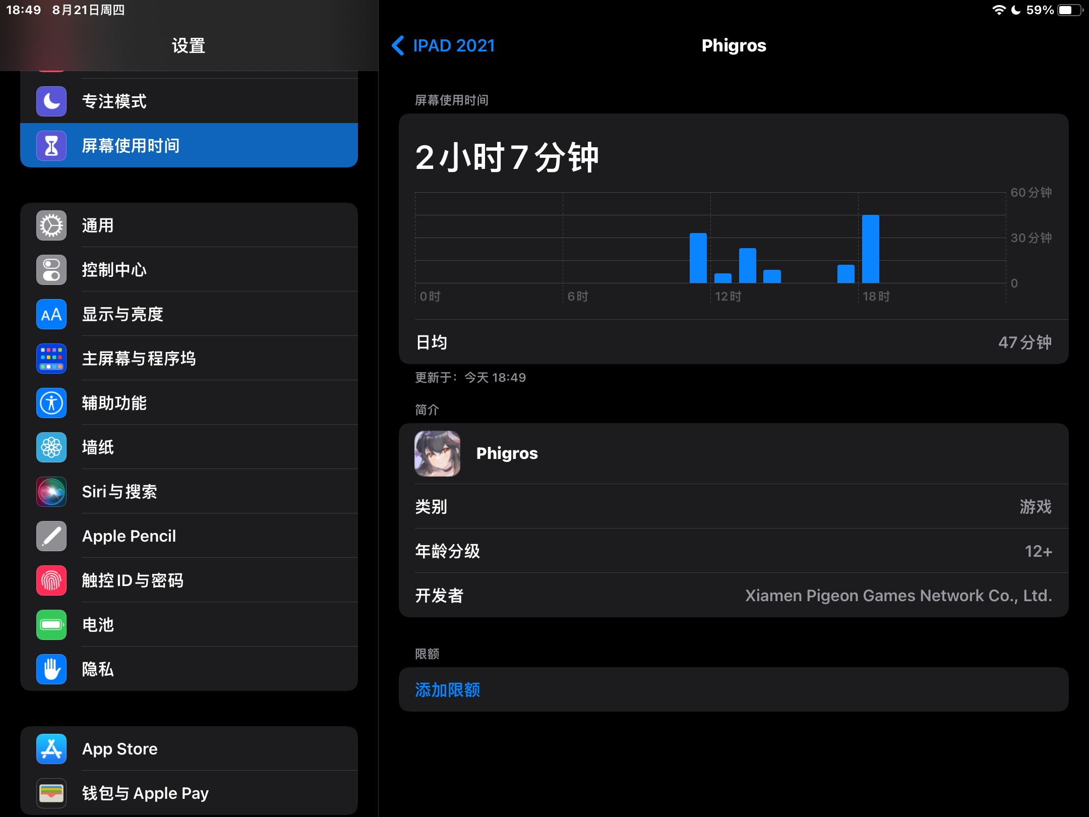1089x817 pixels.
Task: Tap the 更新于 今天 18:49 text
Action: click(470, 378)
